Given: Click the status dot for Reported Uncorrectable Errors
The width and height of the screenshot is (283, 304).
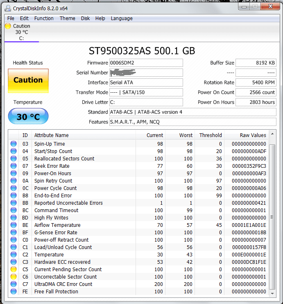Looking at the screenshot, I should 14,203.
